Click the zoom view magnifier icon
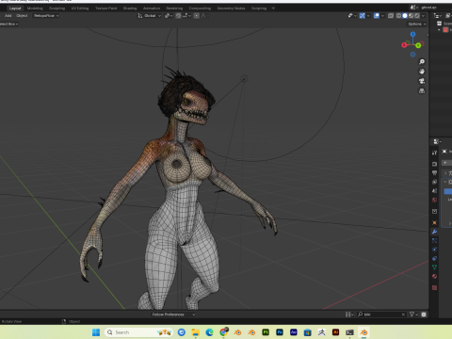 click(x=422, y=62)
